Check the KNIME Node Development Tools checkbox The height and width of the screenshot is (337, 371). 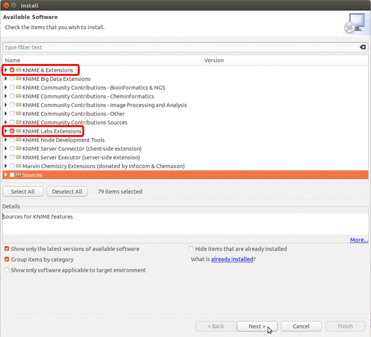pos(12,140)
